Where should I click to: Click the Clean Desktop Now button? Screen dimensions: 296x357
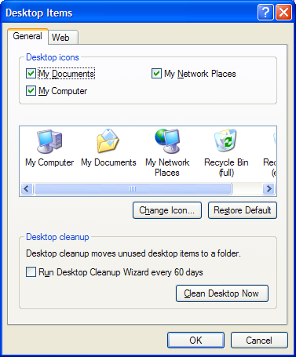coord(222,293)
